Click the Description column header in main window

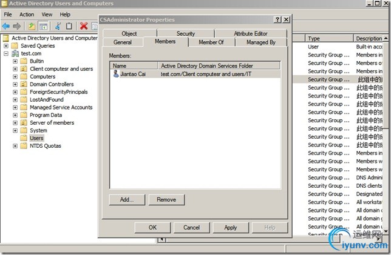[x=369, y=39]
